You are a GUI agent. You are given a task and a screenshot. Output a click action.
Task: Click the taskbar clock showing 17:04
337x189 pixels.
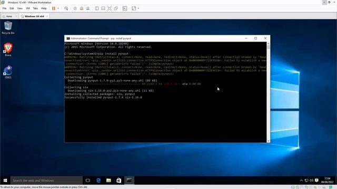pyautogui.click(x=328, y=180)
